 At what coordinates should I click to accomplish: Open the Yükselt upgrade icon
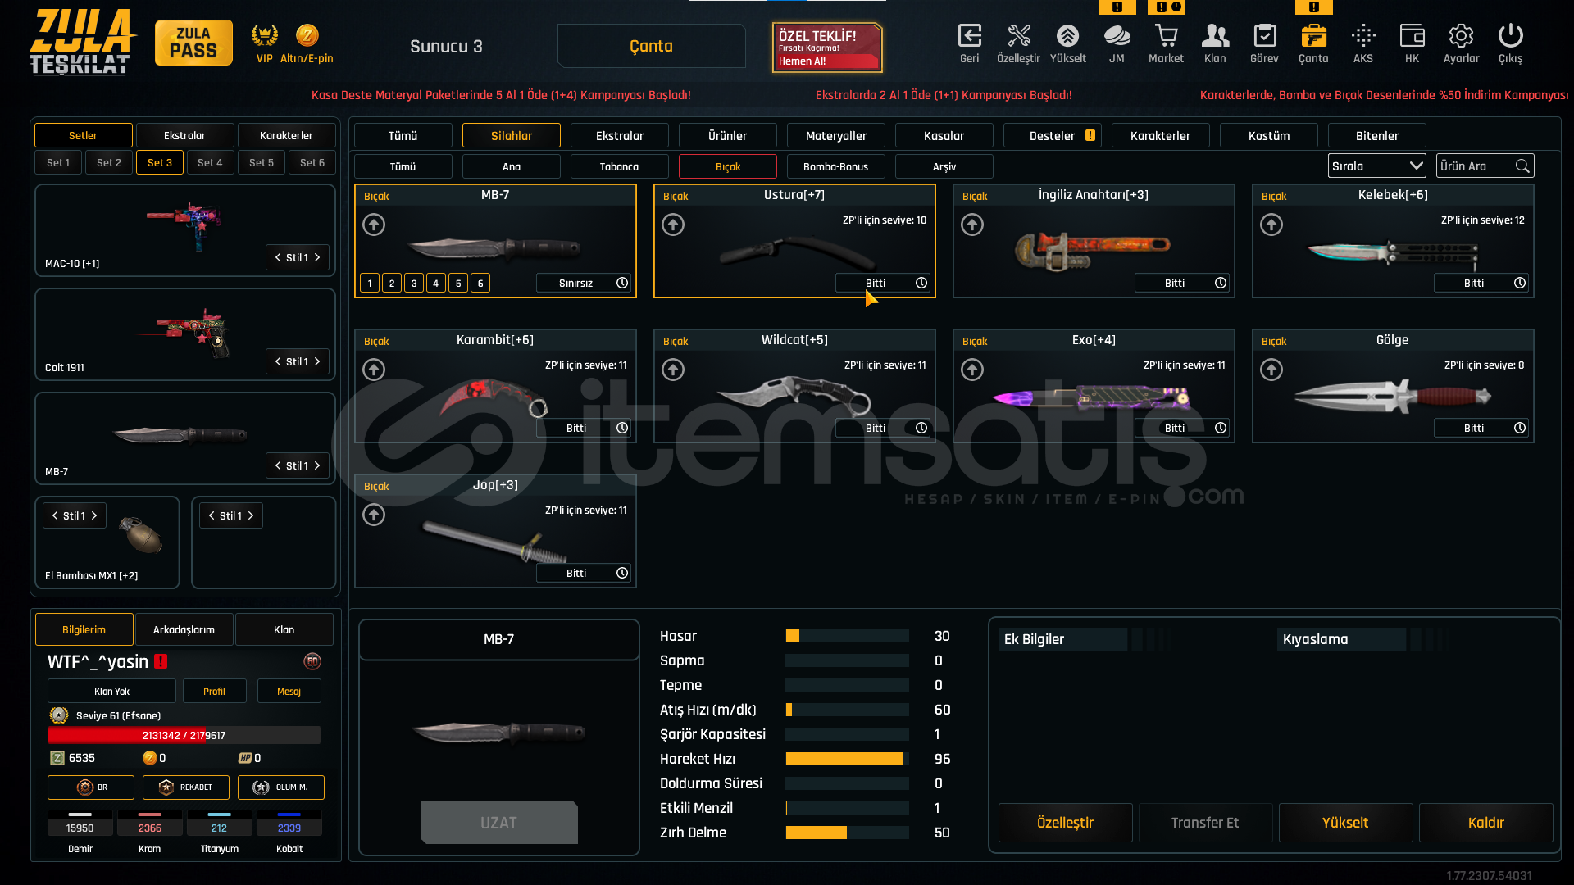[1067, 36]
